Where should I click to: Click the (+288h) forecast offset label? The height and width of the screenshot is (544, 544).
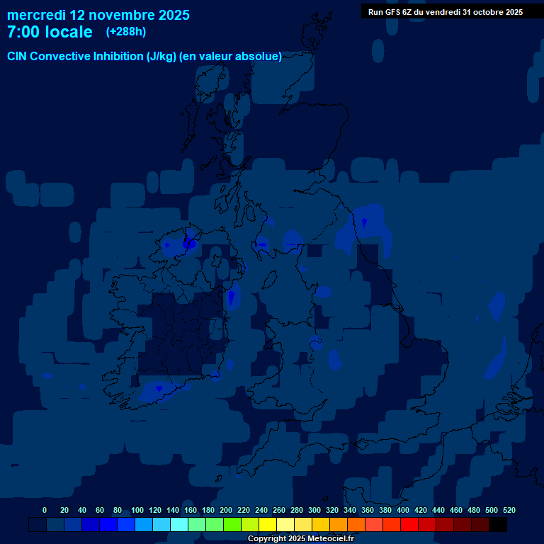[x=126, y=32]
